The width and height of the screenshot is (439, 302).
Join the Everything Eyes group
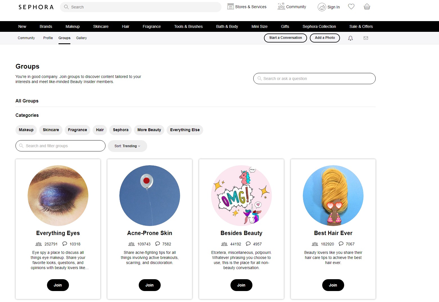tap(58, 285)
